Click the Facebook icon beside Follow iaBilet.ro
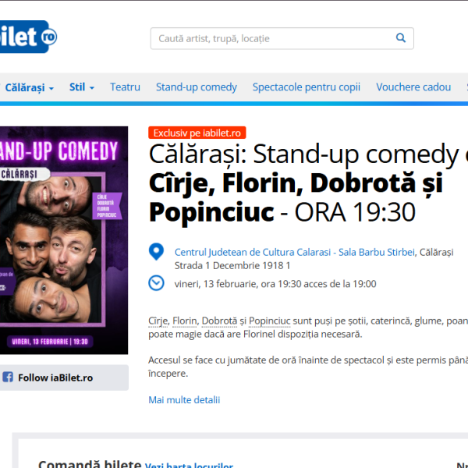Image resolution: width=468 pixels, height=468 pixels. (x=8, y=378)
